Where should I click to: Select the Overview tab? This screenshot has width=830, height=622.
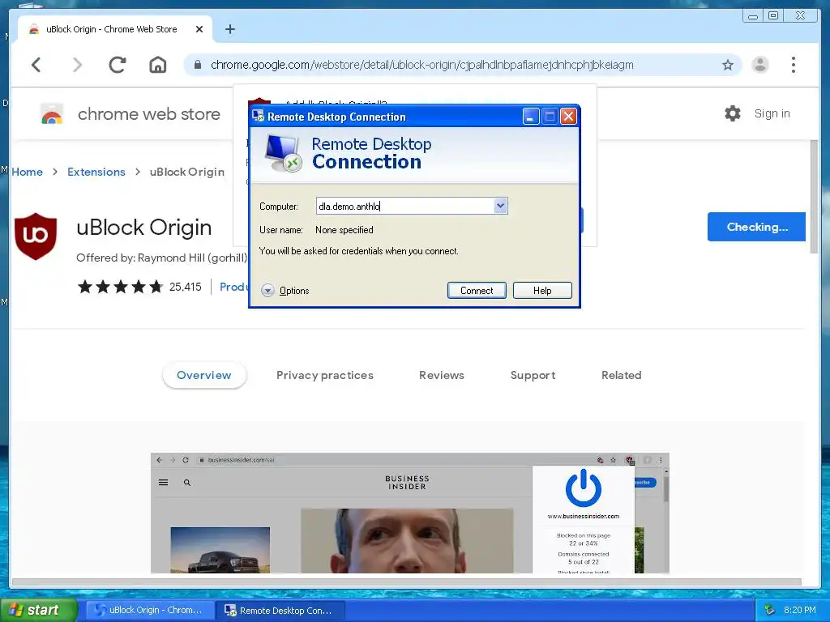point(203,375)
